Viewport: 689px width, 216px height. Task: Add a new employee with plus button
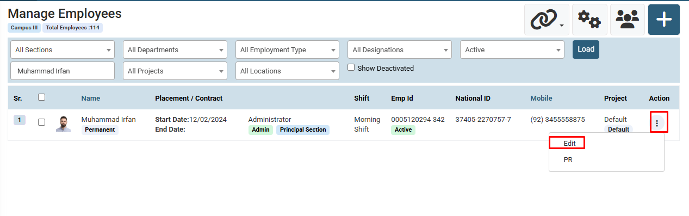coord(663,20)
